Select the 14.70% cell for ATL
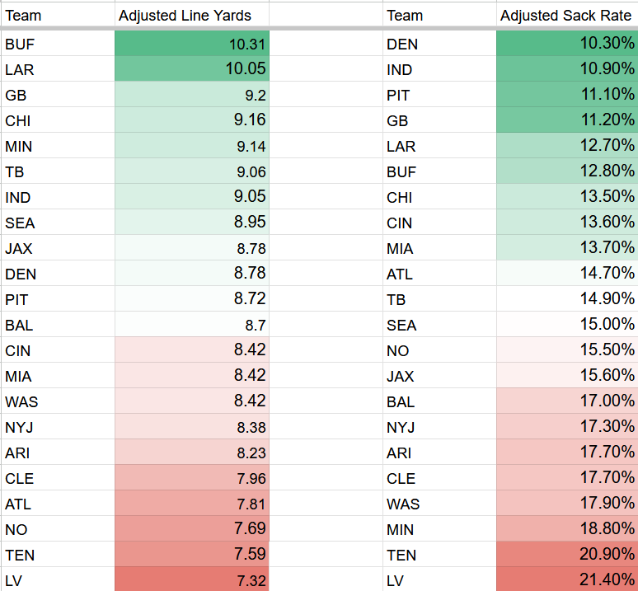 pos(567,274)
